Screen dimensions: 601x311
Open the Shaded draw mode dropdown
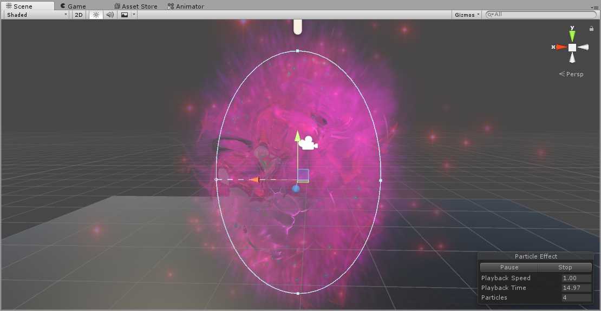pos(37,15)
